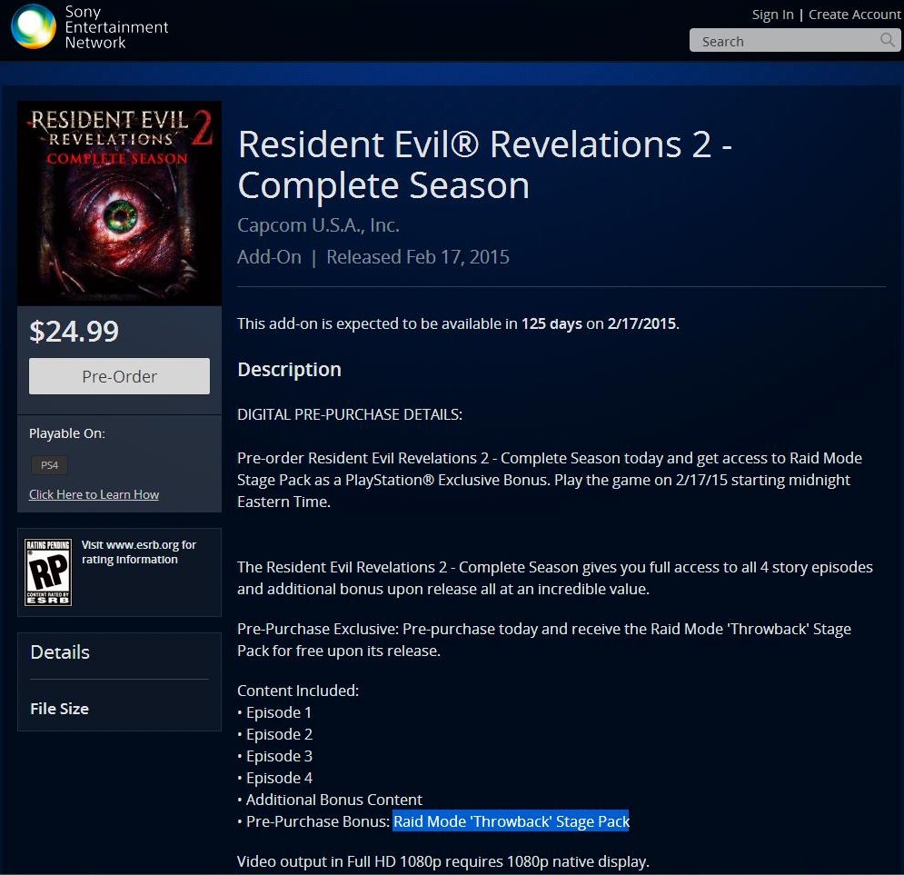Screen dimensions: 904x875
Task: Click the Pre-Order button
Action: pyautogui.click(x=119, y=376)
